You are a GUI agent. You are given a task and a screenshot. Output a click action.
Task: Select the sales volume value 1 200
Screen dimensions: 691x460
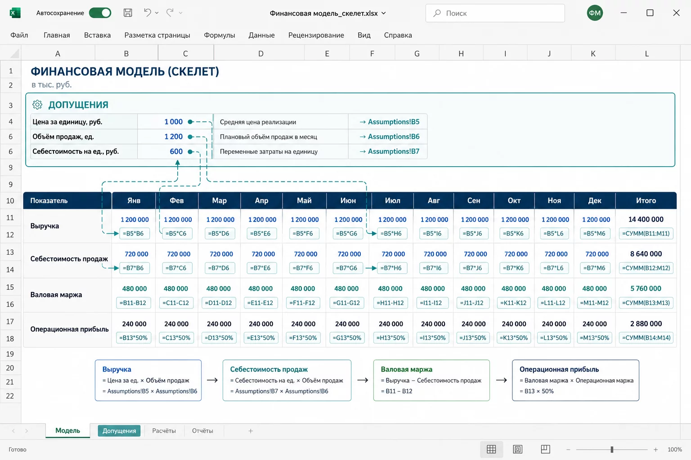click(173, 137)
